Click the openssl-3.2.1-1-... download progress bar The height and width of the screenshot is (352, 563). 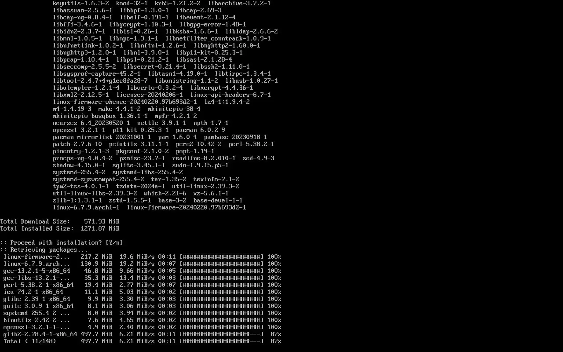222,327
